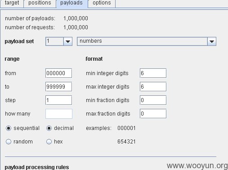Click the example value 654321
This screenshot has width=228, height=170.
pos(126,142)
